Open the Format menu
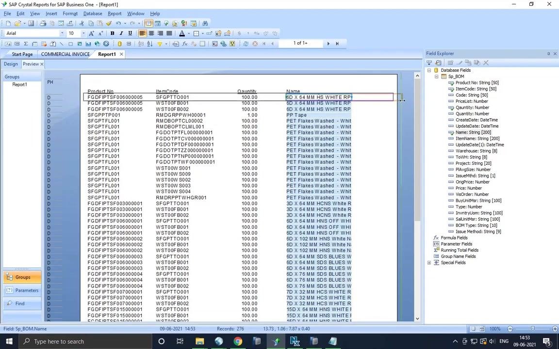The width and height of the screenshot is (559, 349). pyautogui.click(x=70, y=14)
